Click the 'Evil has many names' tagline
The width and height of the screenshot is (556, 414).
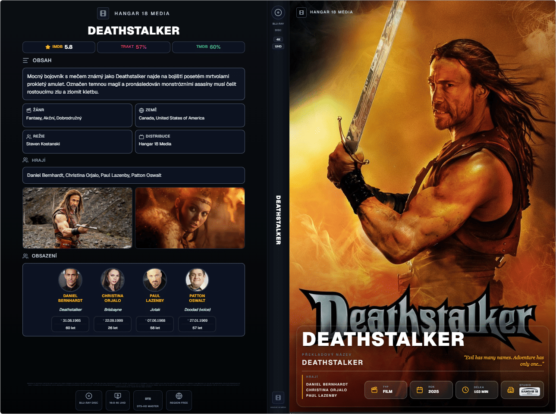pyautogui.click(x=504, y=361)
